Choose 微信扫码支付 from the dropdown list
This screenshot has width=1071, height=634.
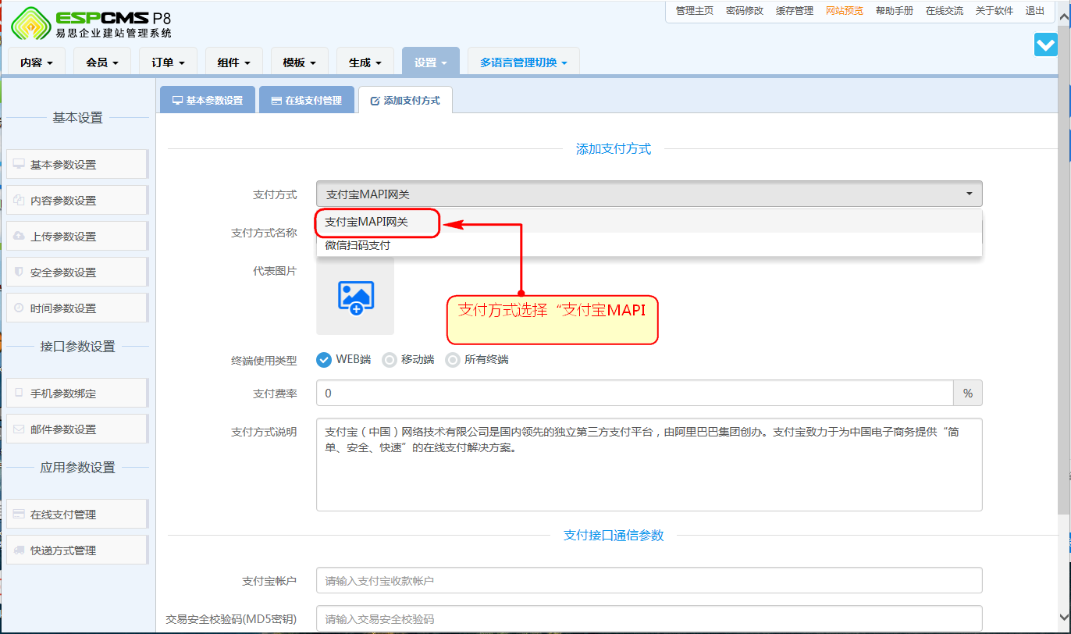click(x=649, y=244)
